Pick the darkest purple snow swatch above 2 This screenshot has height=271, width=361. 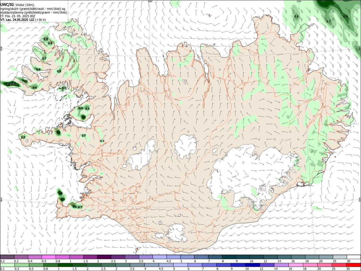(x=104, y=257)
